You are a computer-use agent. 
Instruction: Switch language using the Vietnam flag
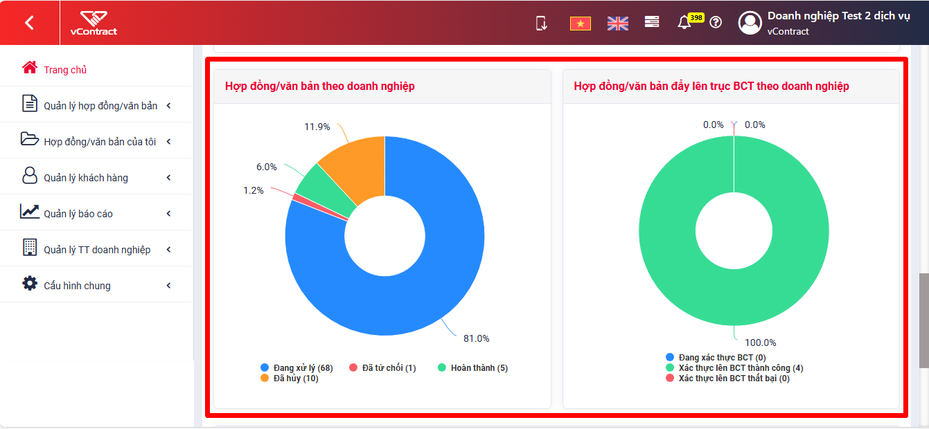[580, 24]
